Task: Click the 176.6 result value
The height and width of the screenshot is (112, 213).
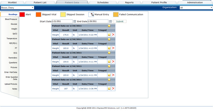Action: pos(66,35)
